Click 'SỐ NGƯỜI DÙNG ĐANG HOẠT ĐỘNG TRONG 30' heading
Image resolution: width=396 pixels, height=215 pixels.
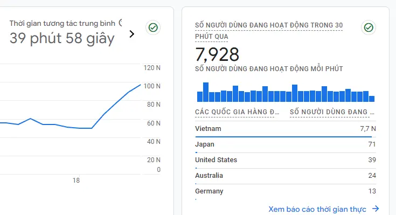pyautogui.click(x=269, y=25)
